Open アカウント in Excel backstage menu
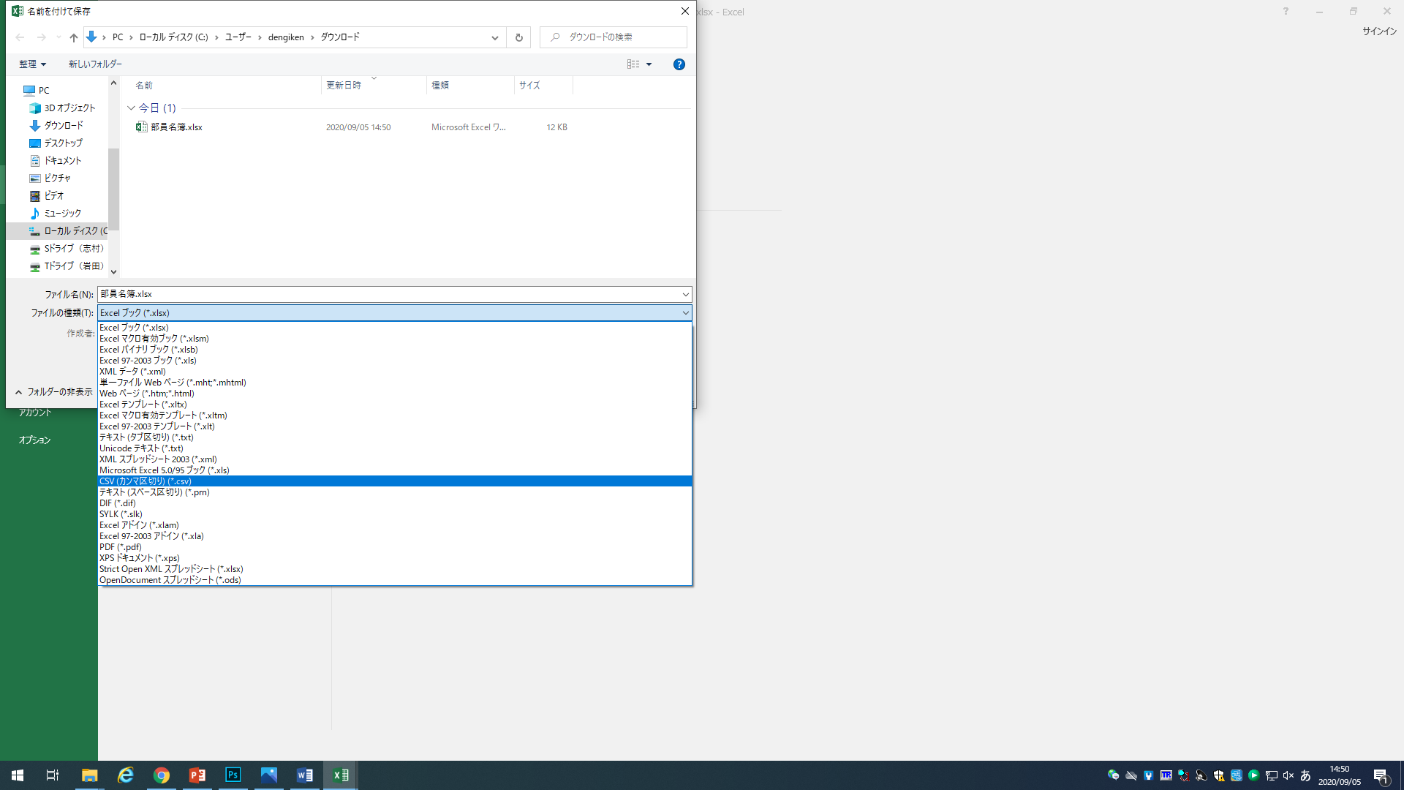 (35, 413)
